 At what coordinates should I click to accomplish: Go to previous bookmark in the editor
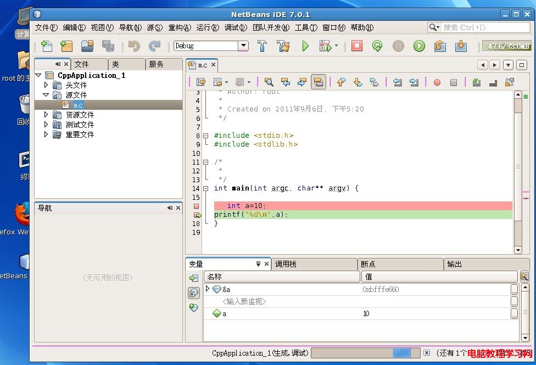tap(341, 82)
